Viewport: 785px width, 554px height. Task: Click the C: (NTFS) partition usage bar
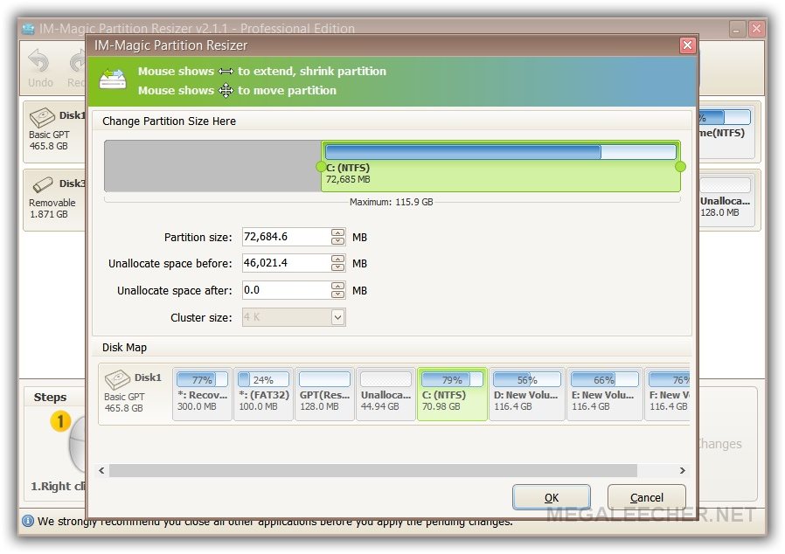click(x=501, y=152)
